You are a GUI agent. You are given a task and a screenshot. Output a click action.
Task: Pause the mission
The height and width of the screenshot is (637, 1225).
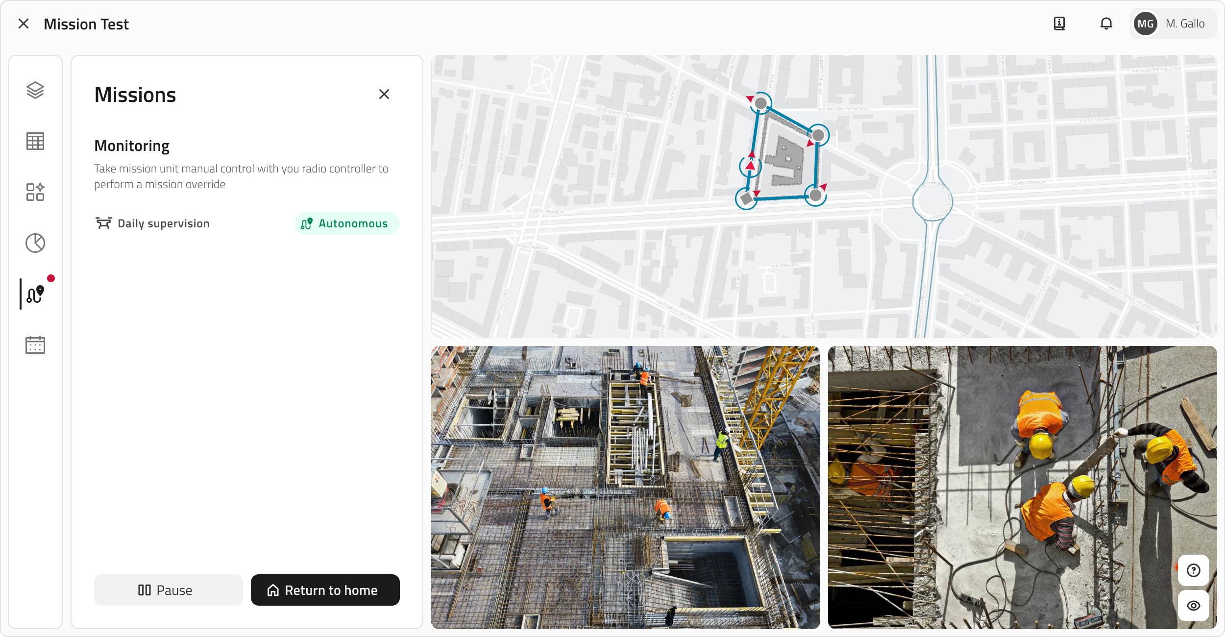[168, 590]
